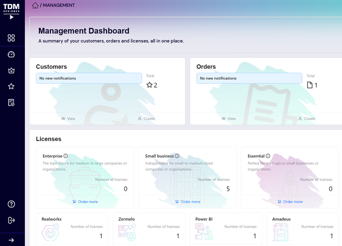Open the shopping basket sidebar icon
Viewport: 342px width, 246px height.
point(11,71)
